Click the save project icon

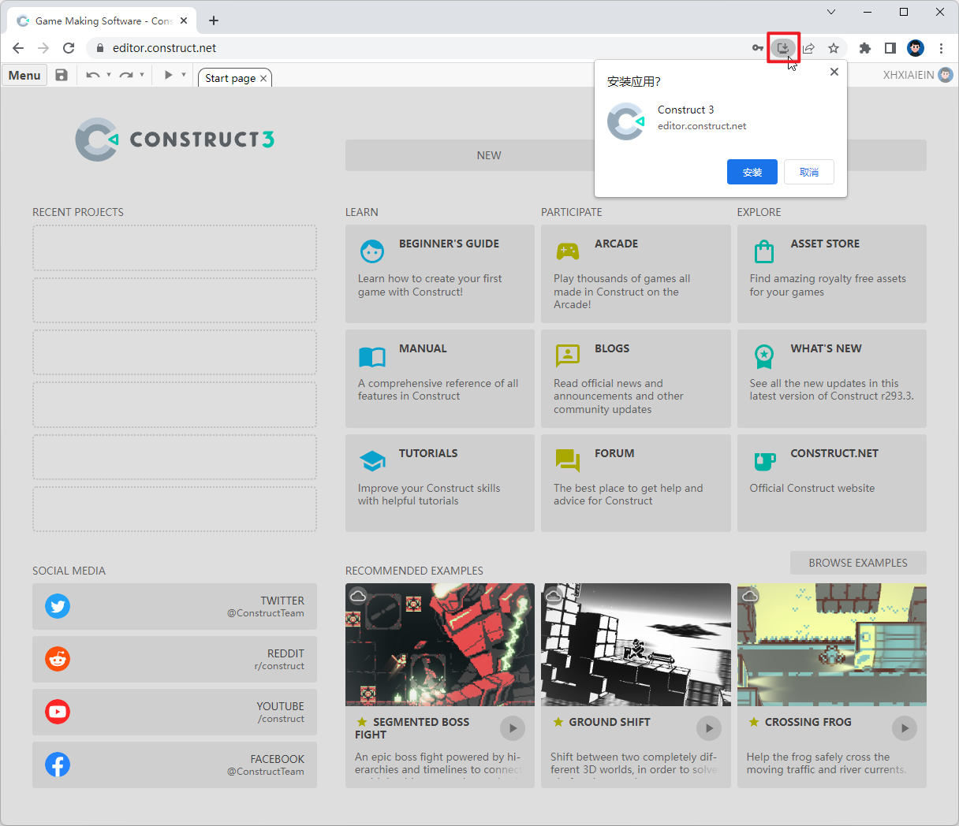(x=62, y=75)
